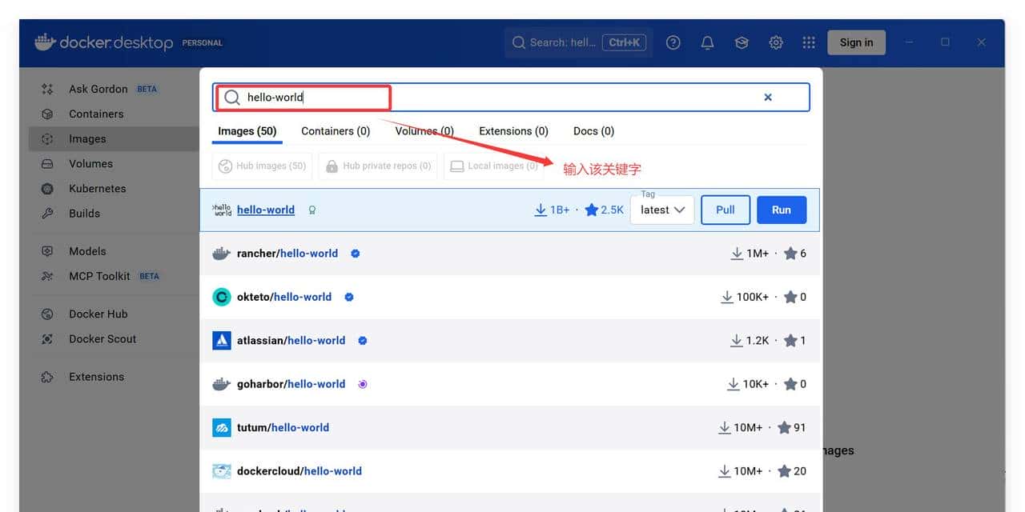Toggle the Local images filter

point(493,166)
